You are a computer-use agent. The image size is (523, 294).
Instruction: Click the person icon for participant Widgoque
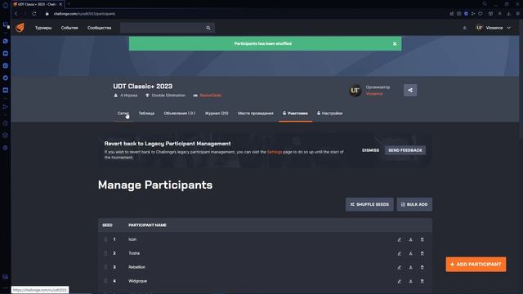pyautogui.click(x=410, y=281)
